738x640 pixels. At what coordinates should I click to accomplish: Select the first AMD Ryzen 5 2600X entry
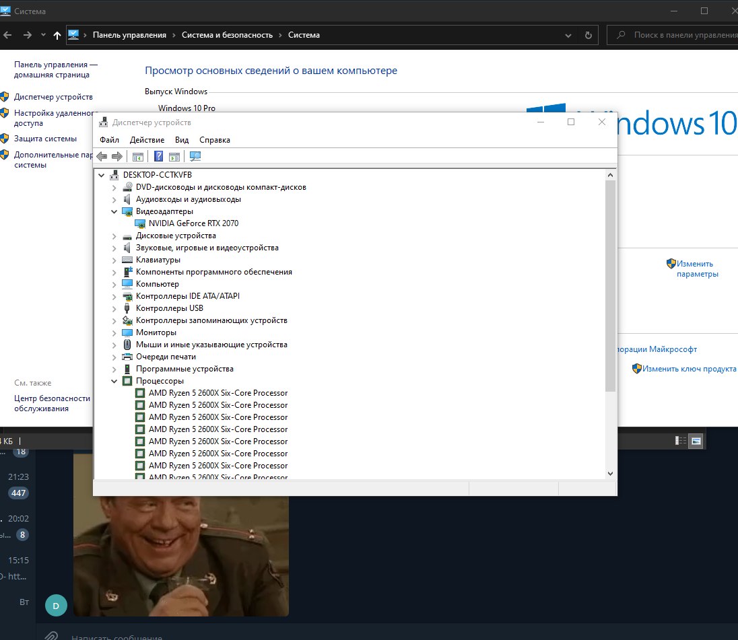point(218,393)
